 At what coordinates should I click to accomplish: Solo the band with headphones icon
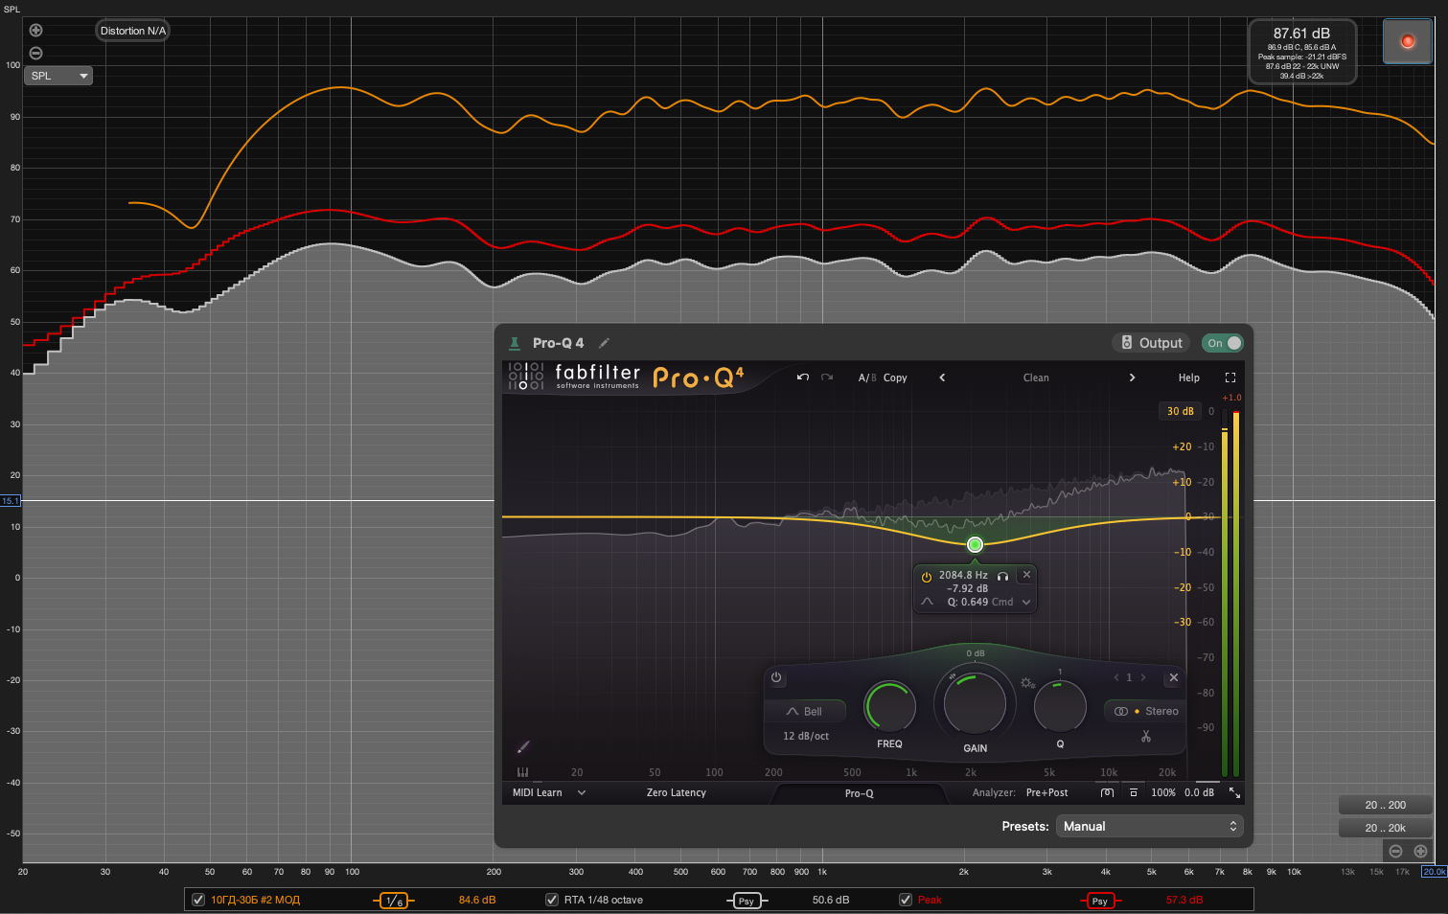pos(1002,576)
